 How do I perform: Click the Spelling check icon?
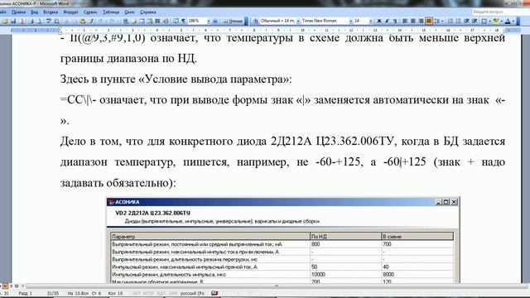tap(49, 21)
